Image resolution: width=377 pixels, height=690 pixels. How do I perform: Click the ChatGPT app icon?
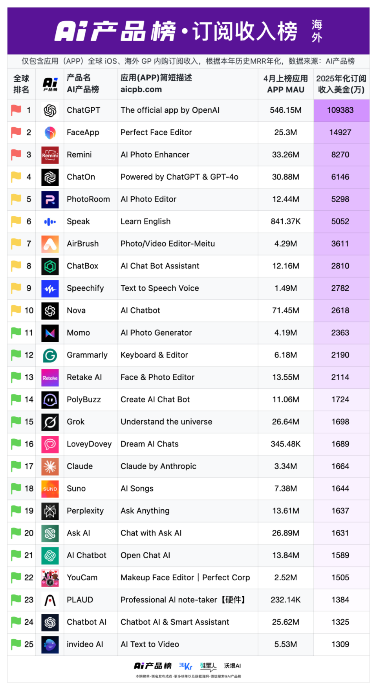pos(50,110)
